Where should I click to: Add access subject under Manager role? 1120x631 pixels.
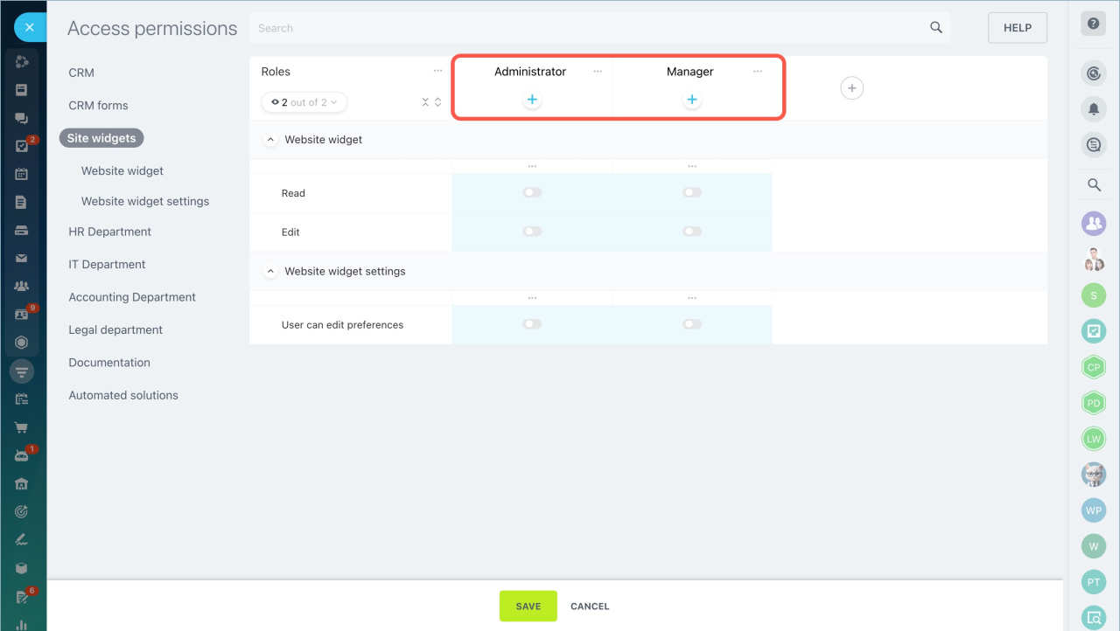coord(692,101)
